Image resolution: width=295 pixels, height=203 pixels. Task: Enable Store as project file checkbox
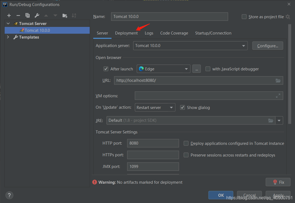tap(244, 17)
